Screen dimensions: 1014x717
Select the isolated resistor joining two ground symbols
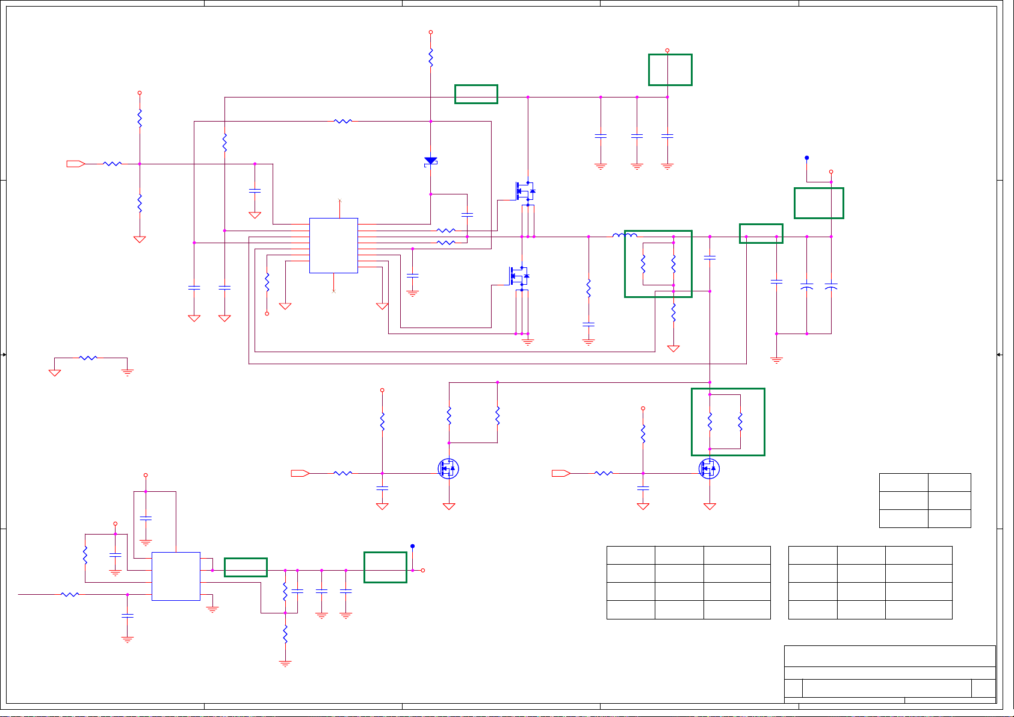pos(88,358)
